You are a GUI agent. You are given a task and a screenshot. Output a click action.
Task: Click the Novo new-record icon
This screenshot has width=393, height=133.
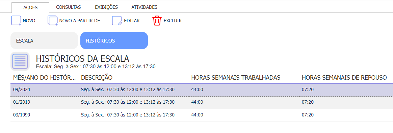pos(16,21)
